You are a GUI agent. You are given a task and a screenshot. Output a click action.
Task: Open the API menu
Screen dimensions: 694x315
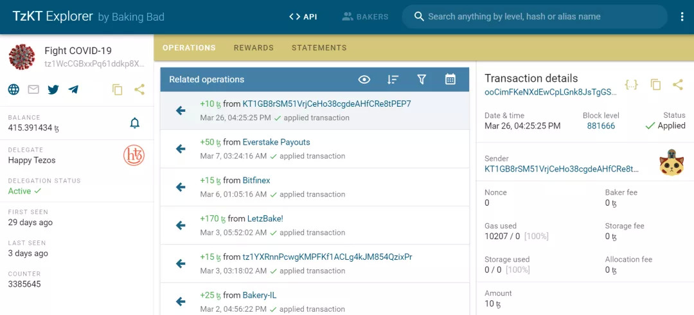coord(303,17)
